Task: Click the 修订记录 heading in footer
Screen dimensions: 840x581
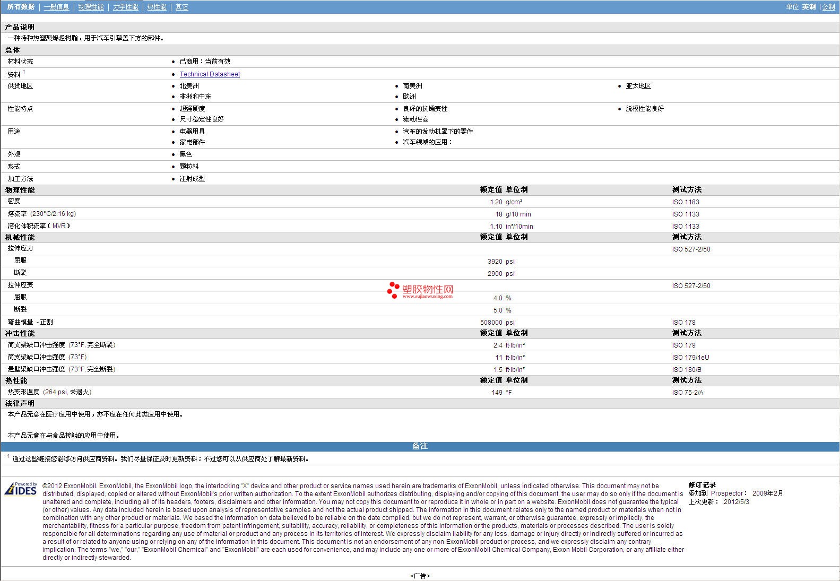Action: pyautogui.click(x=702, y=485)
